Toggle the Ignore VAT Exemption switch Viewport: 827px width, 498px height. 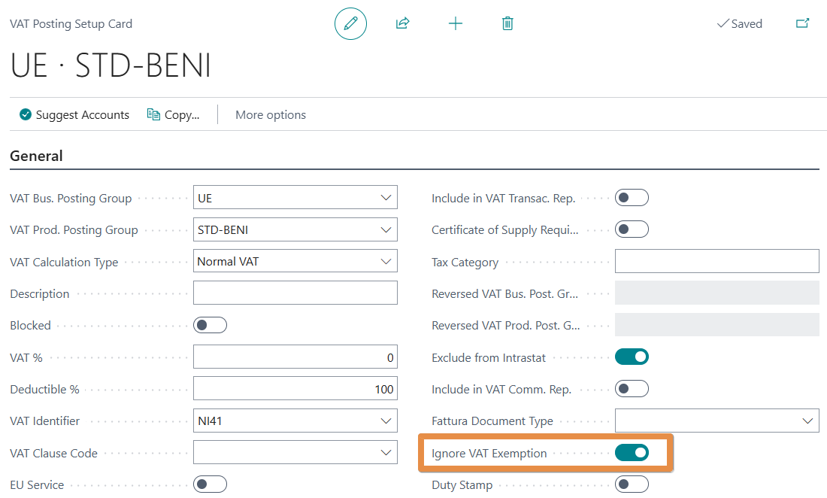632,453
